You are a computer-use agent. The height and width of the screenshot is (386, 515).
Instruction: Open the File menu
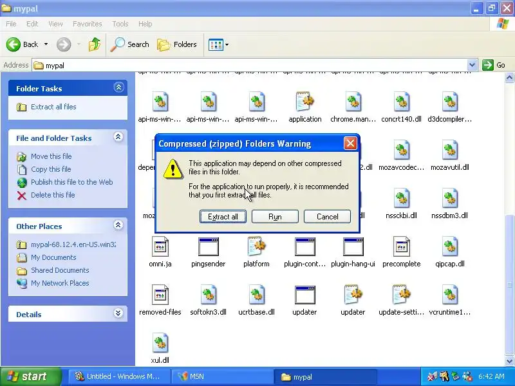pos(11,24)
